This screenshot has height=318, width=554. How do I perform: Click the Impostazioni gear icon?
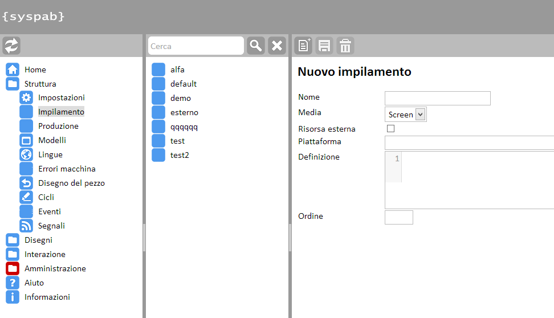pyautogui.click(x=26, y=97)
